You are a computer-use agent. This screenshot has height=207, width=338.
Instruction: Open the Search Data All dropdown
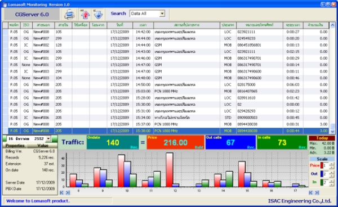click(162, 13)
